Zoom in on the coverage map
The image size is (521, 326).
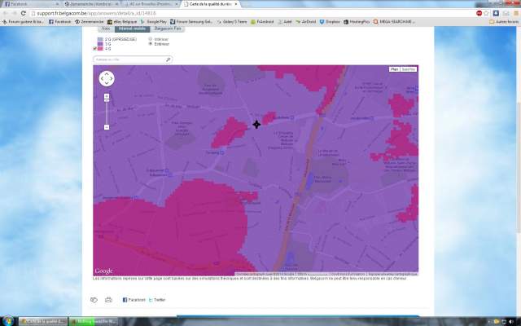107,97
